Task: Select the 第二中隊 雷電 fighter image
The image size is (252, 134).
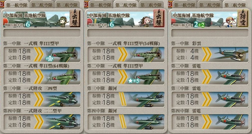Action: tap(230, 77)
